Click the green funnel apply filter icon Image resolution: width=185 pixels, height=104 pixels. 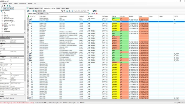tap(90, 13)
